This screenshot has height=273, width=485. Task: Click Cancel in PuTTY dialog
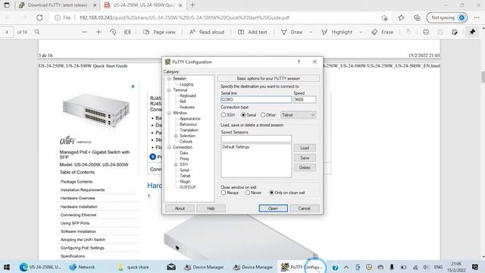coord(304,209)
